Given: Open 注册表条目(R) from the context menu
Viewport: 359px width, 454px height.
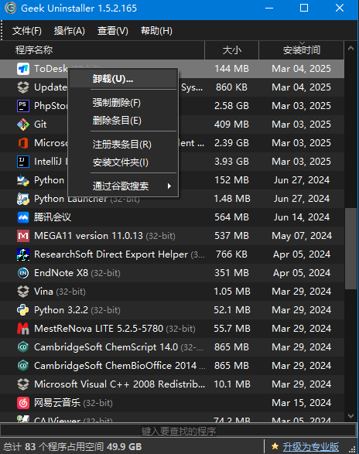Looking at the screenshot, I should coord(123,145).
